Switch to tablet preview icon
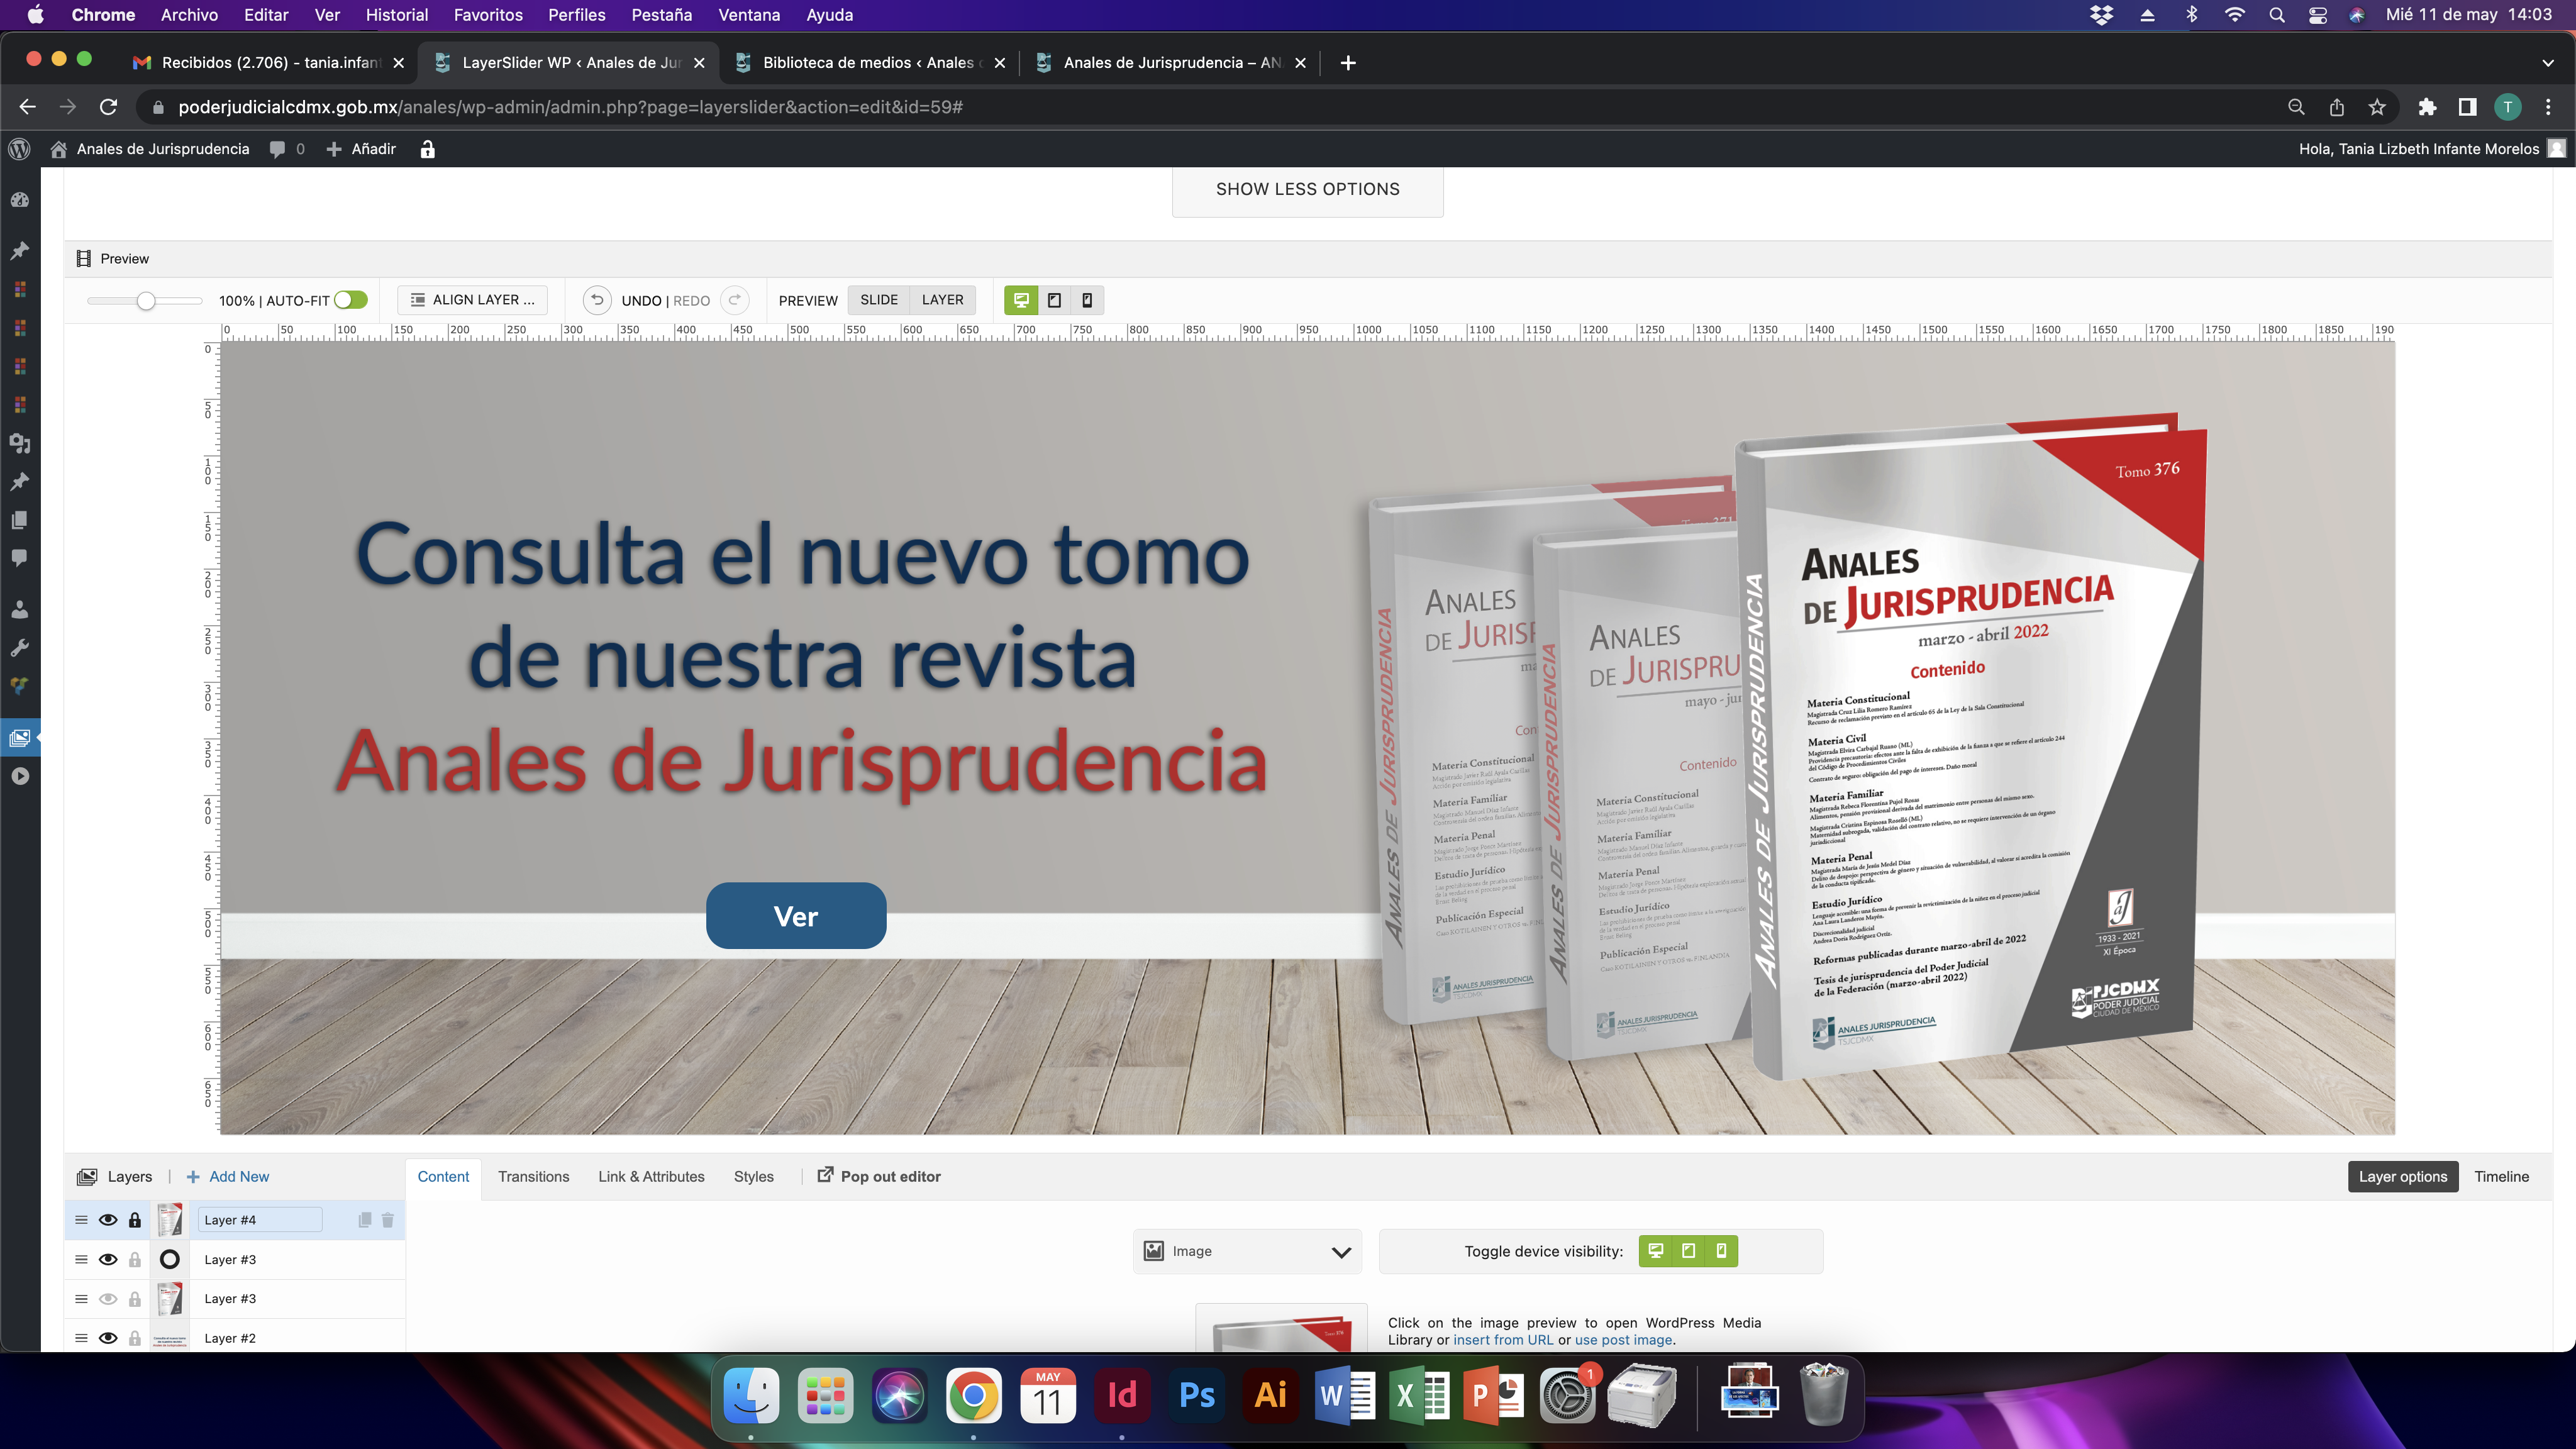Screen dimensions: 2576x1449 pos(1054,300)
